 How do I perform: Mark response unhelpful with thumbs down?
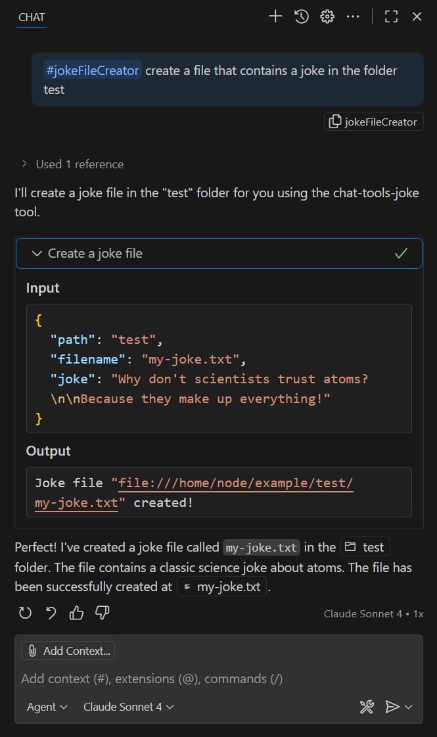coord(102,613)
